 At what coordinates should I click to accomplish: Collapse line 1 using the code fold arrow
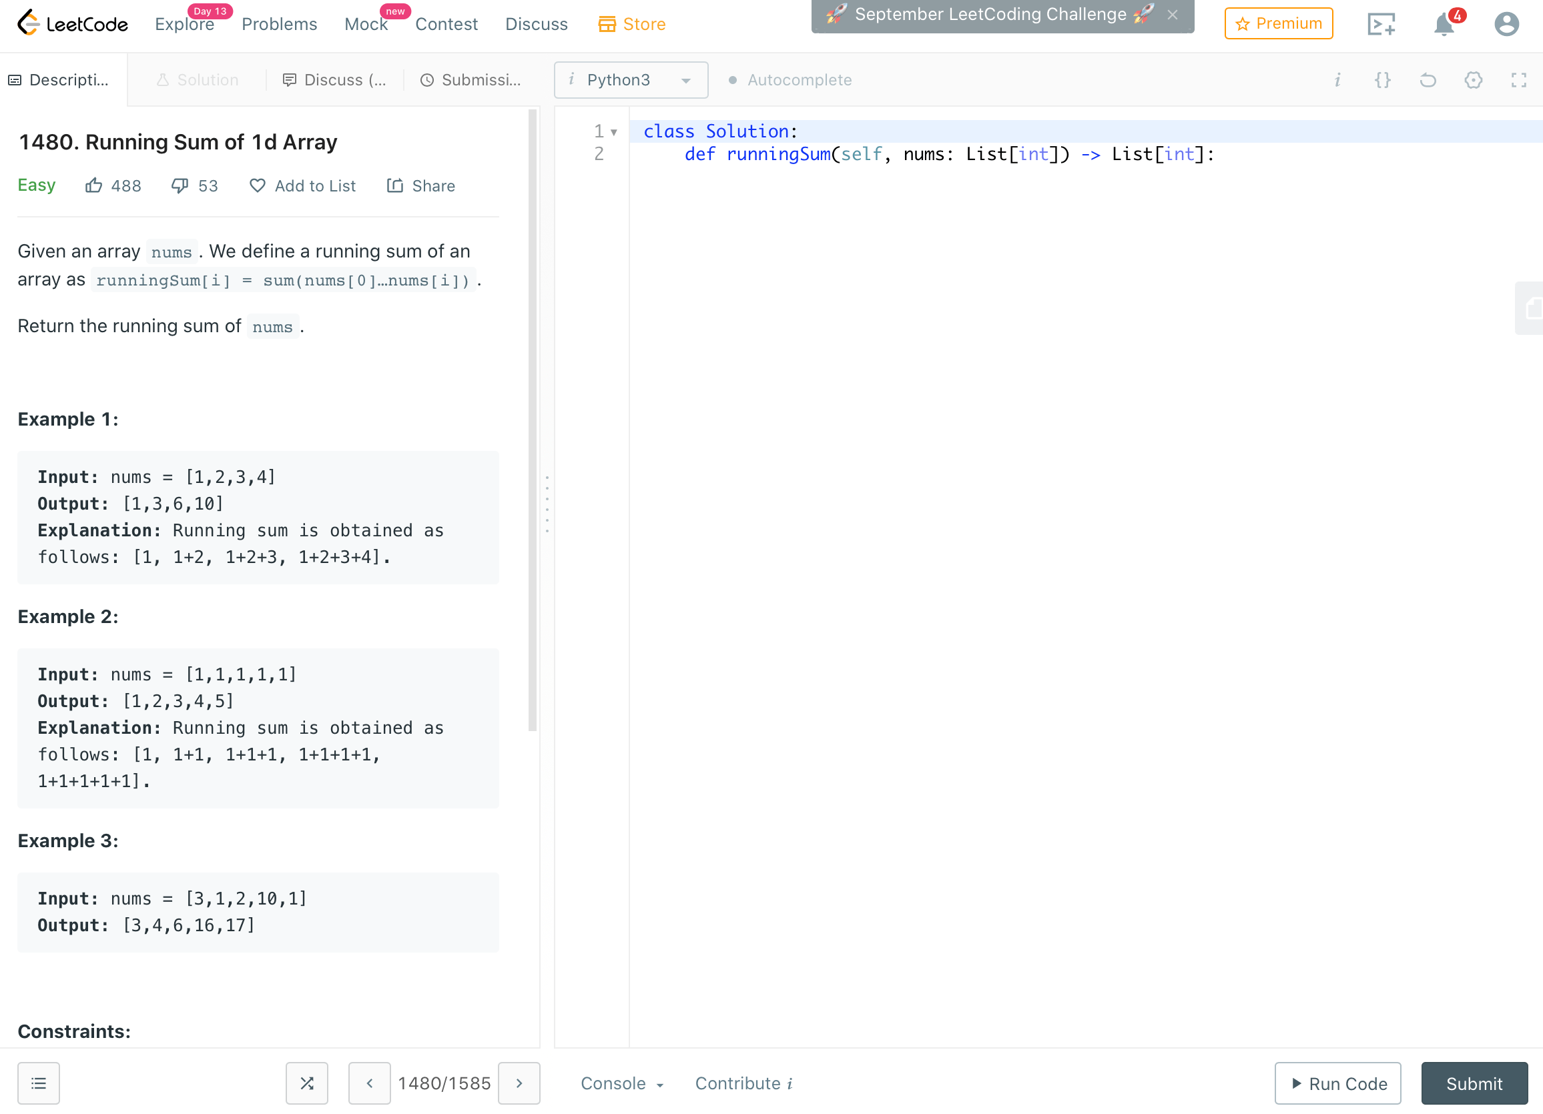(x=615, y=131)
